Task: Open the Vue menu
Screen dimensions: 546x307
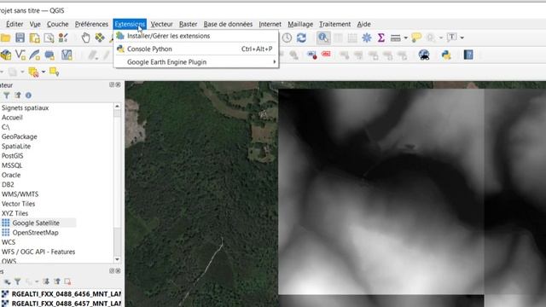Action: 35,24
